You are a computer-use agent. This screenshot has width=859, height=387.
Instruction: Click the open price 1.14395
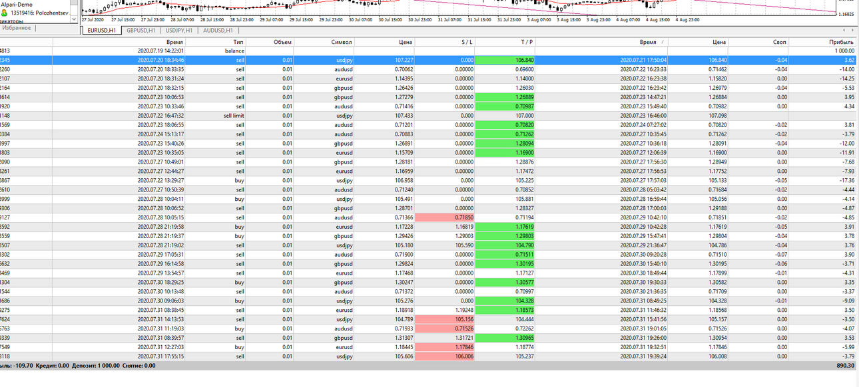[x=404, y=78]
